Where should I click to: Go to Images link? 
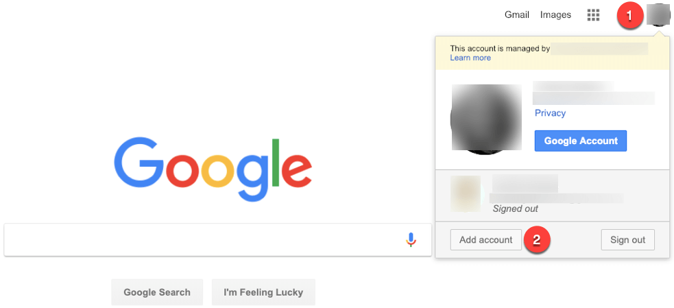point(555,15)
